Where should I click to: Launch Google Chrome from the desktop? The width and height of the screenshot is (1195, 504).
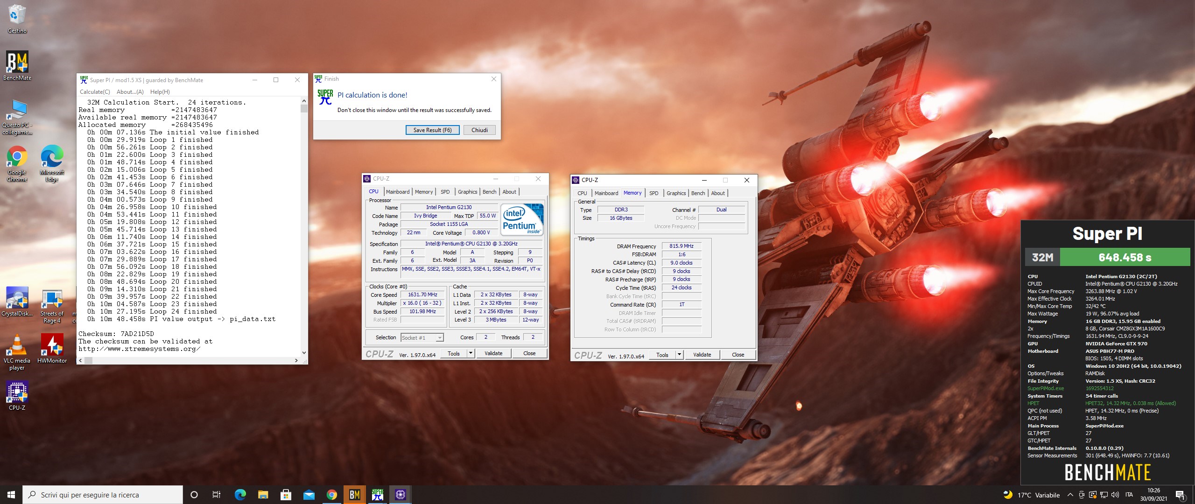pos(17,164)
